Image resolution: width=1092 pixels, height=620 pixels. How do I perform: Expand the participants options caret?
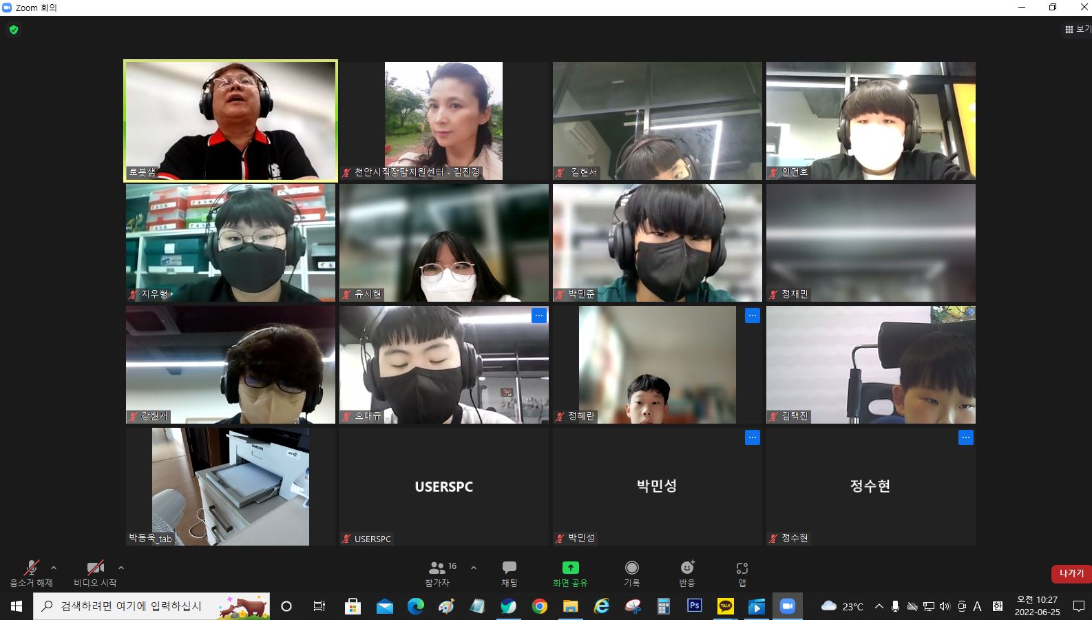tap(474, 568)
